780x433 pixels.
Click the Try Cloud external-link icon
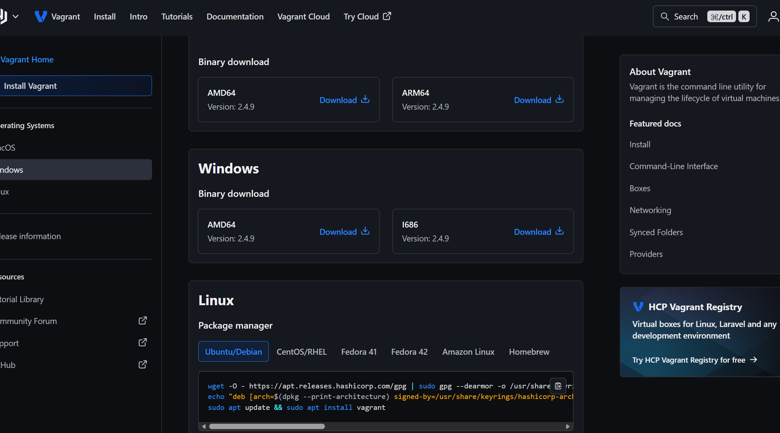(387, 16)
